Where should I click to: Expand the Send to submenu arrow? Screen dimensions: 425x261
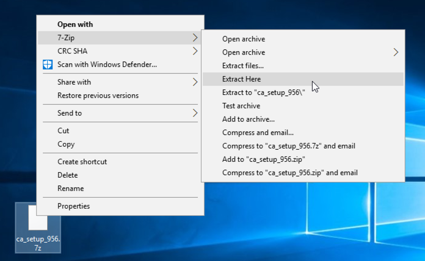click(195, 113)
